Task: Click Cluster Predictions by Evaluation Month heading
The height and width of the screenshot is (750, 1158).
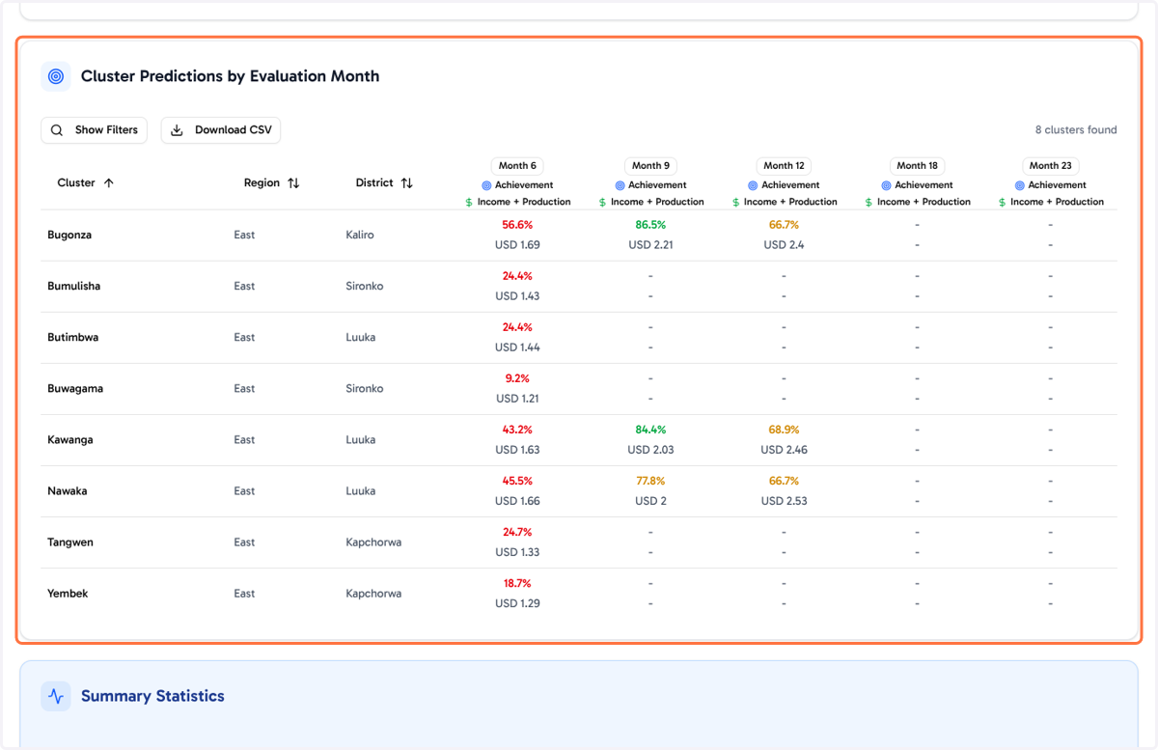Action: tap(230, 76)
